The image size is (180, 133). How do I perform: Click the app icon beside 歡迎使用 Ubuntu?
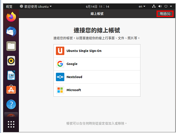click(21, 6)
